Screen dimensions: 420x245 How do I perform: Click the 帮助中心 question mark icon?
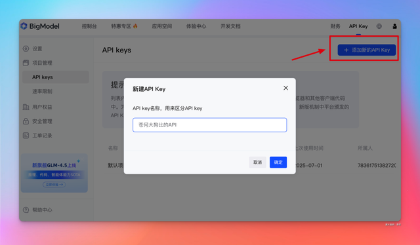[x=26, y=210]
